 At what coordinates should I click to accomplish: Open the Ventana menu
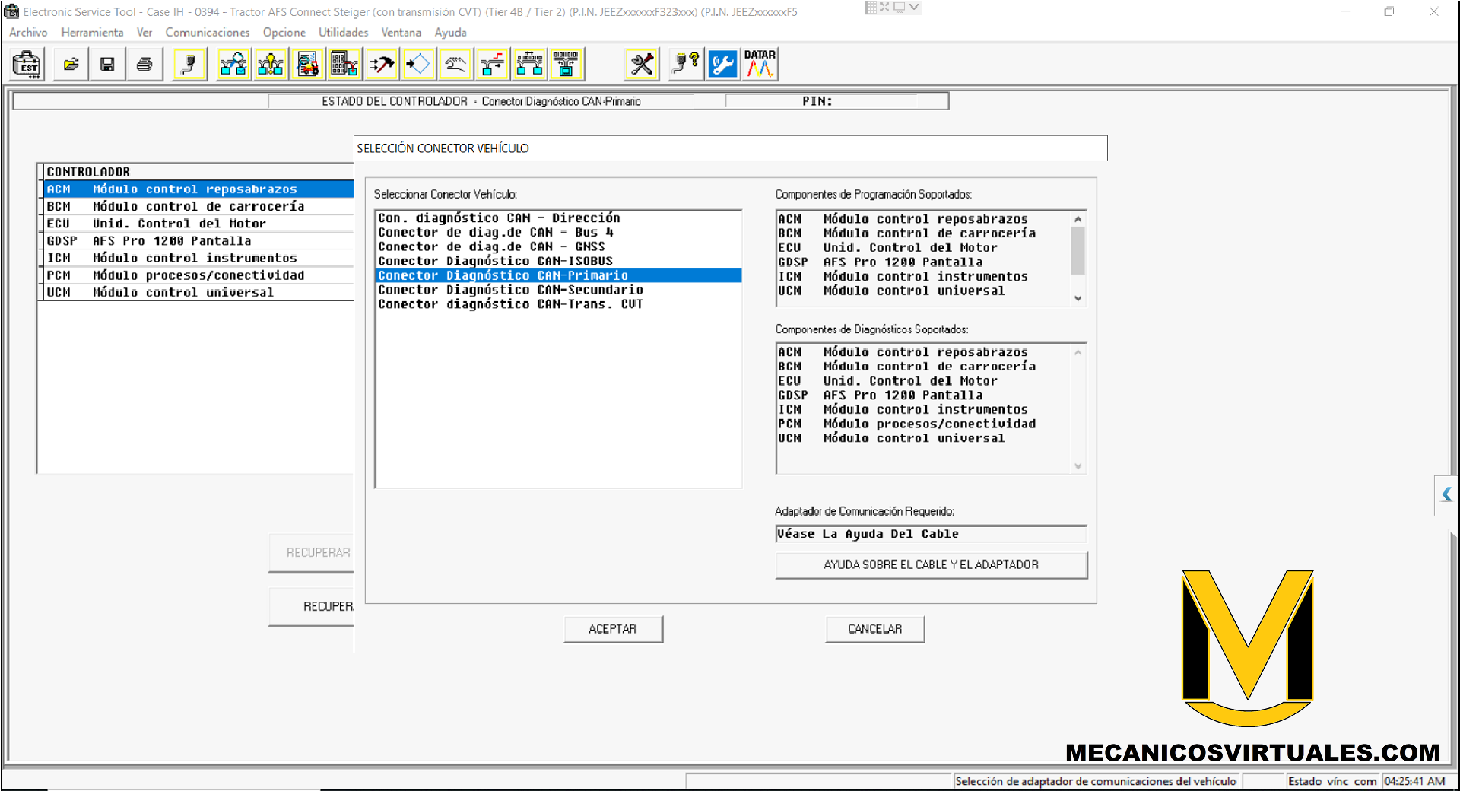point(401,33)
